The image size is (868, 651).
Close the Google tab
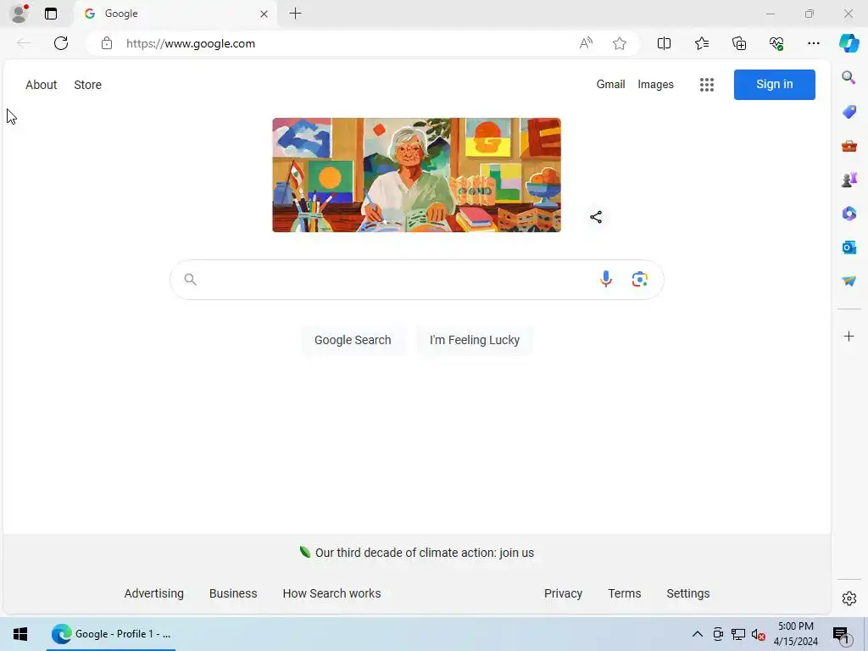coord(264,14)
